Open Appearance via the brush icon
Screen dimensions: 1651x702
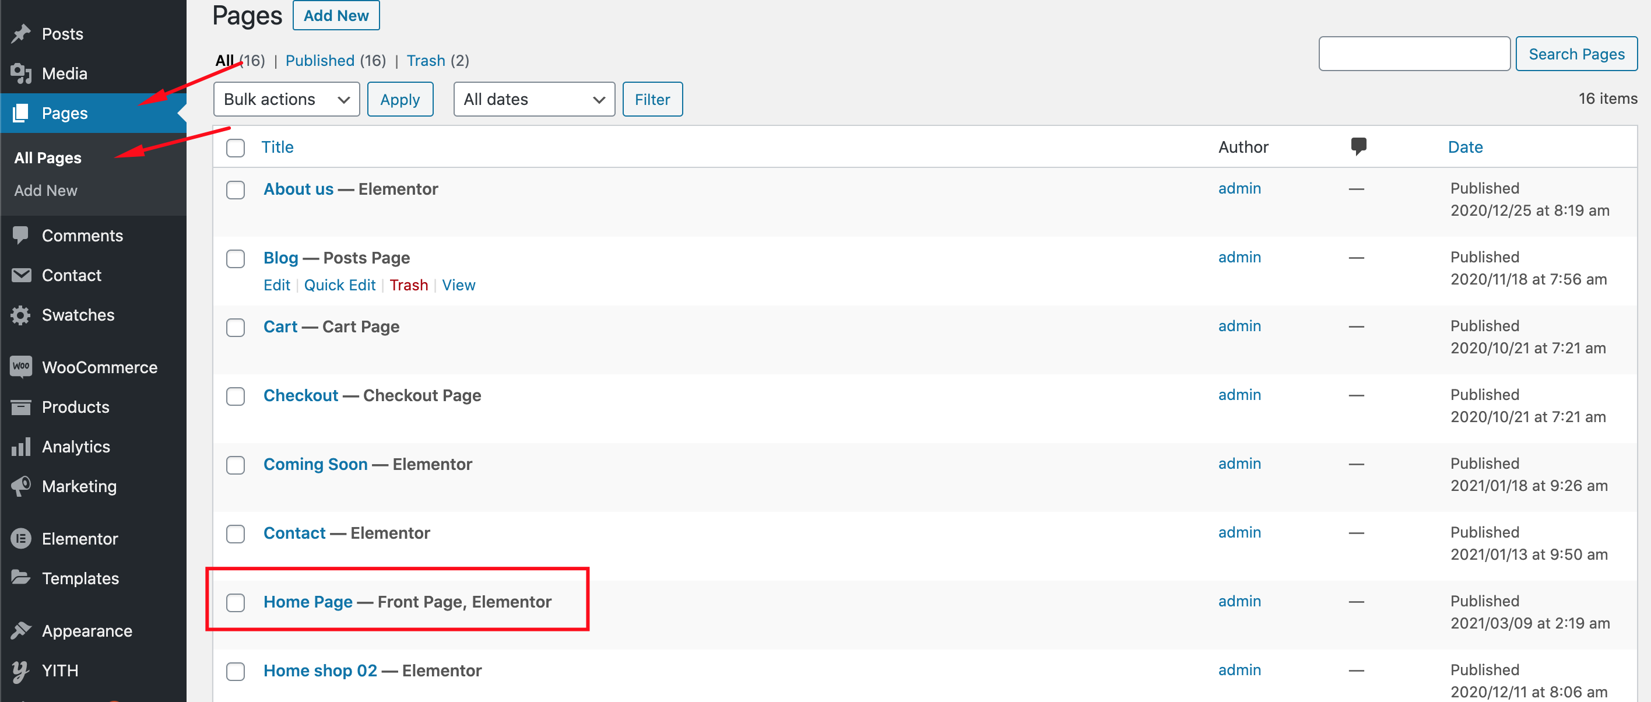pyautogui.click(x=21, y=630)
